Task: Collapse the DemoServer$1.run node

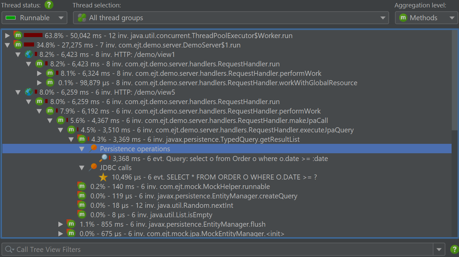Action: (x=7, y=45)
